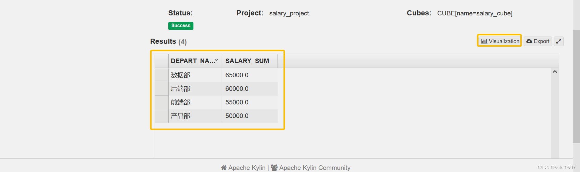
Task: Click the row header of the 后端部 row
Action: click(162, 89)
